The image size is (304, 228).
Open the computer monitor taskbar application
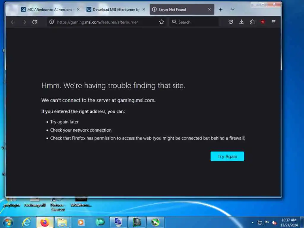[x=118, y=222]
